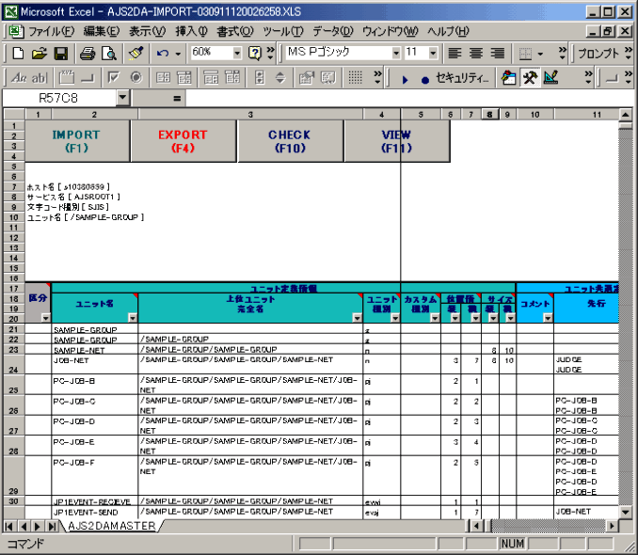Click the horizontal scrollbar right arrow
Viewport: 638px width, 555px height.
click(x=612, y=526)
